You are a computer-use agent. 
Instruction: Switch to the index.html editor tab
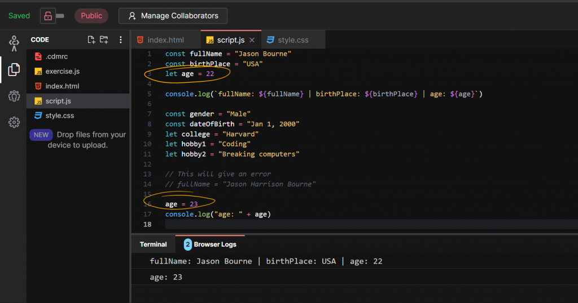point(166,40)
